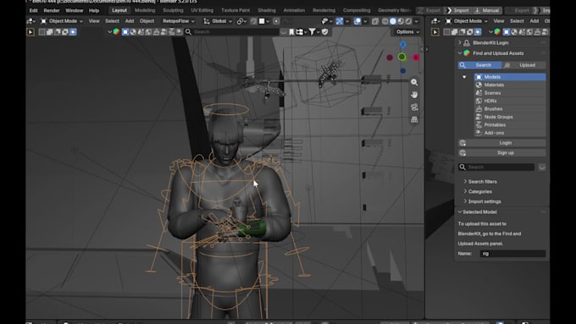Collapse the Find and Upload Assets panel
Screen dimensions: 576x324
pyautogui.click(x=460, y=53)
